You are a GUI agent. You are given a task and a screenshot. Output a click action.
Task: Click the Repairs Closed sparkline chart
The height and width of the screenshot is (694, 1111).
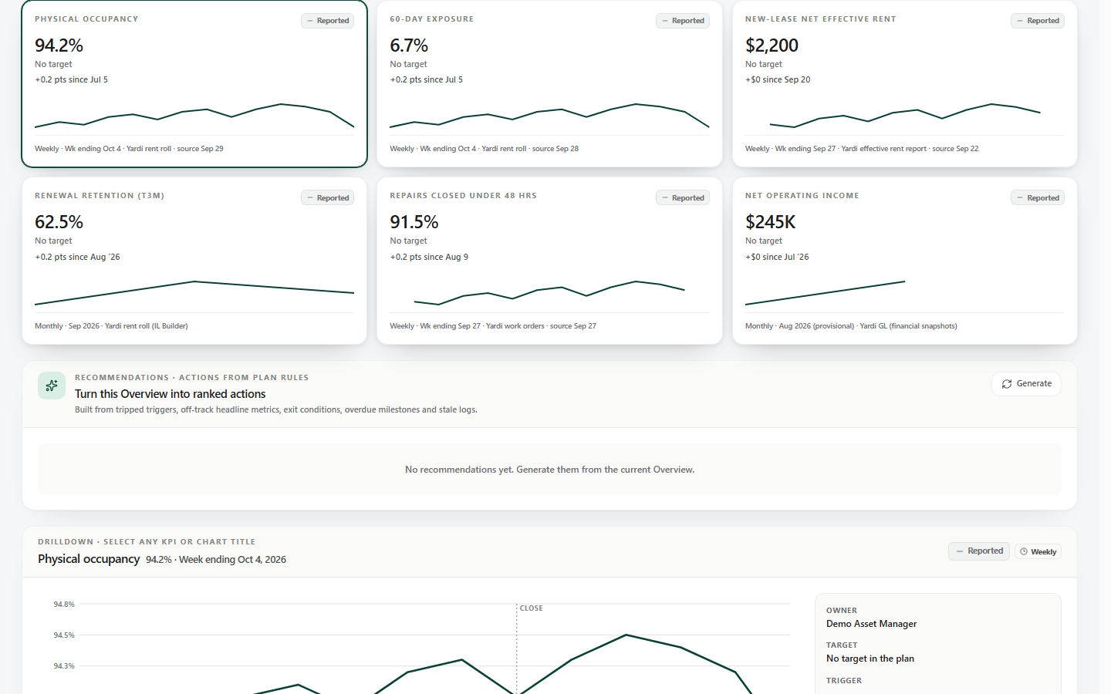pos(549,293)
